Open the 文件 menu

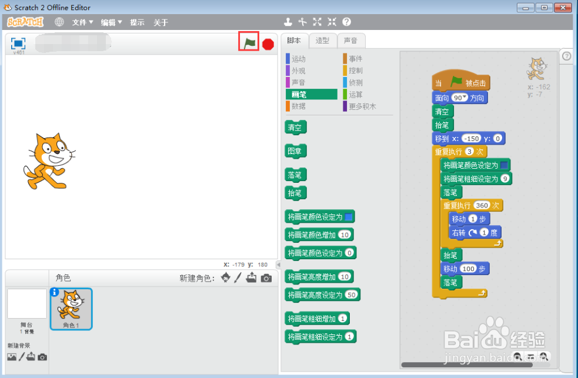(82, 22)
